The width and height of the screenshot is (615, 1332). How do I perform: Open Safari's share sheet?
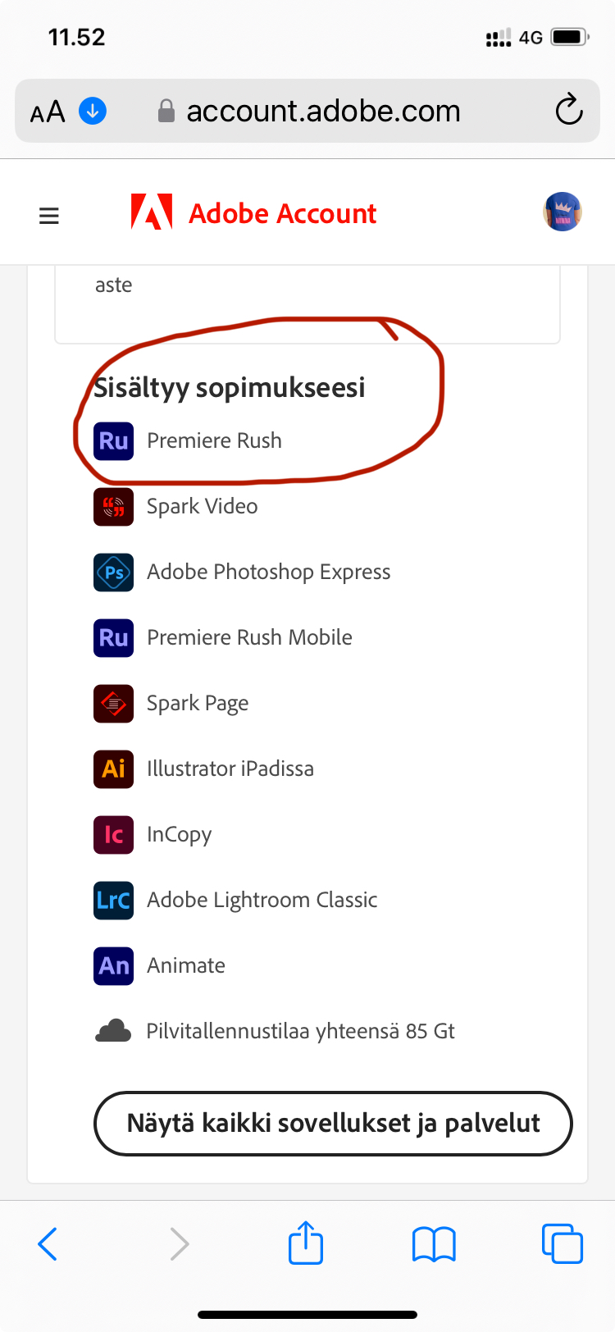tap(306, 1243)
